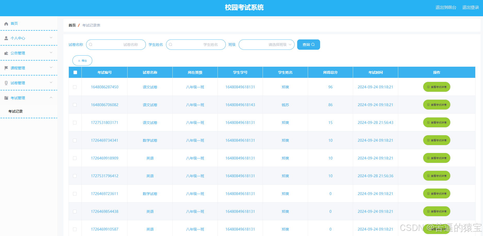
Task: Expand the 个人中心 menu chevron
Action: (x=51, y=38)
